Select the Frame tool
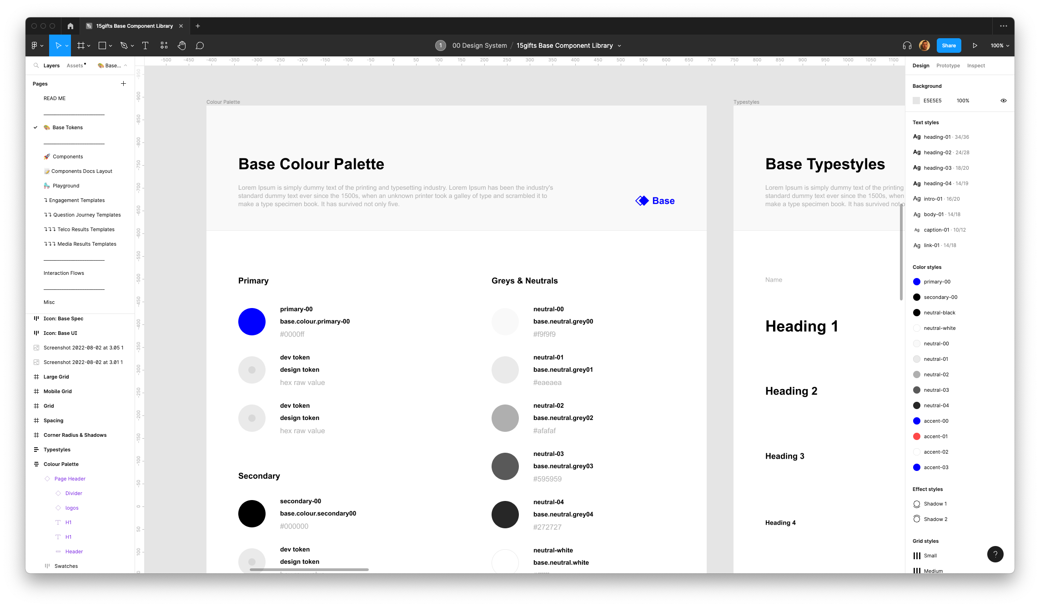The width and height of the screenshot is (1040, 607). 80,46
